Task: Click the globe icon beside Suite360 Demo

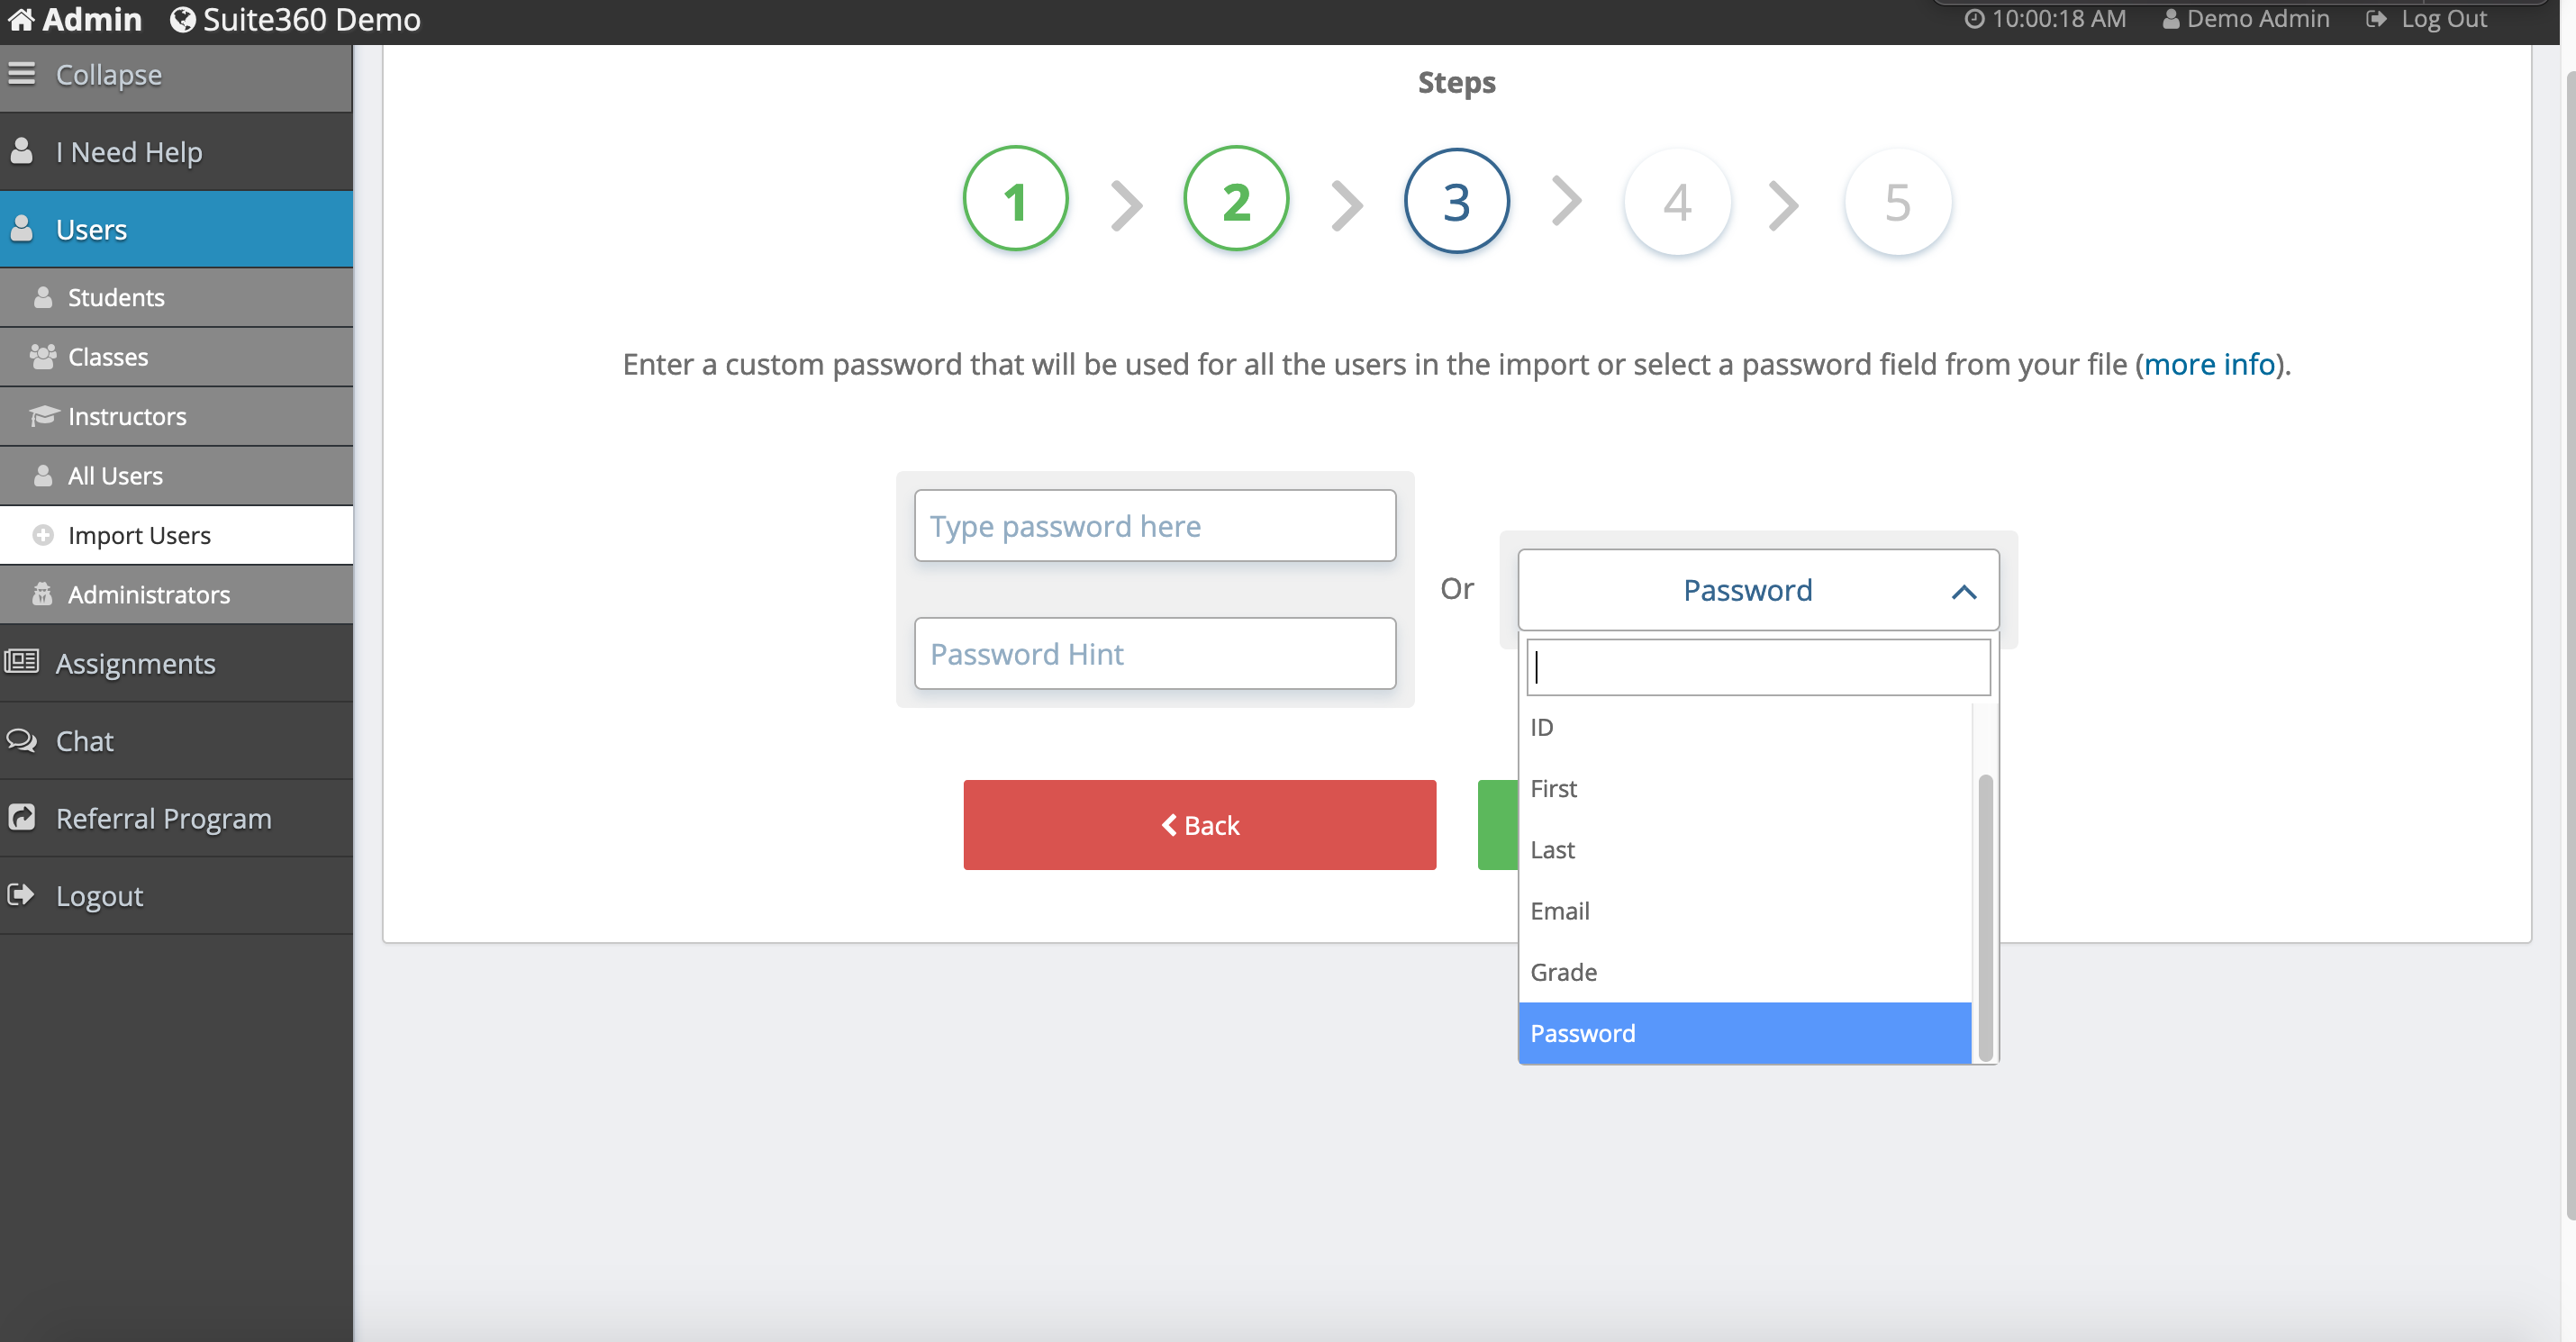Action: click(x=182, y=19)
